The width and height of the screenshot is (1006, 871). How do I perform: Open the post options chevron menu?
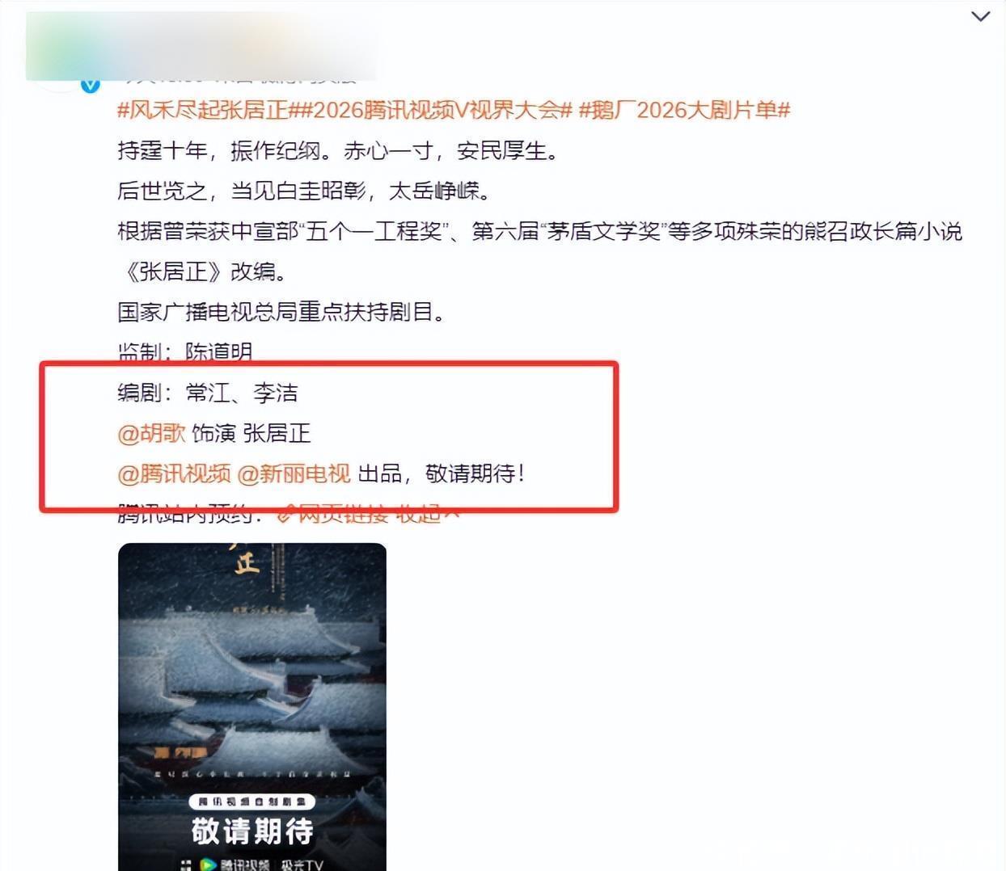980,17
